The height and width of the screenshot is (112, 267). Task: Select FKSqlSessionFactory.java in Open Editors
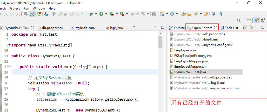click(x=191, y=56)
